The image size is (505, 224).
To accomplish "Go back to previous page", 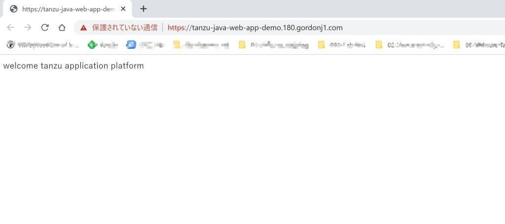I will (x=11, y=28).
